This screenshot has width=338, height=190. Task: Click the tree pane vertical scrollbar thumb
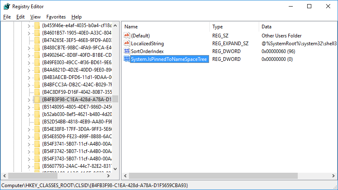click(x=115, y=99)
